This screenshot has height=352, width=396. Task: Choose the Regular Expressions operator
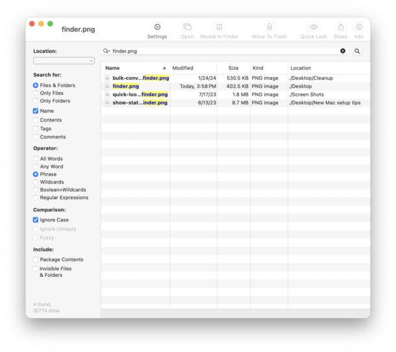coord(36,198)
